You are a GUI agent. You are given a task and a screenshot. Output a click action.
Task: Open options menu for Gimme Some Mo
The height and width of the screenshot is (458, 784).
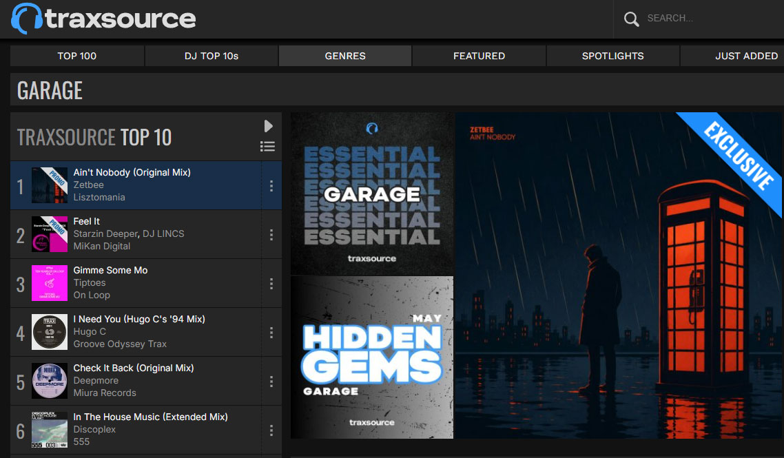[x=271, y=284]
